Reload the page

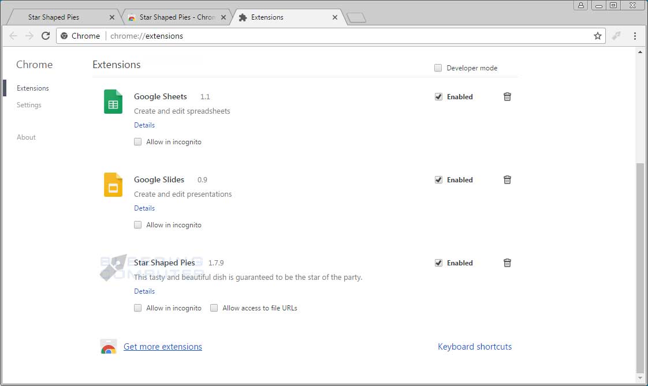pyautogui.click(x=46, y=36)
